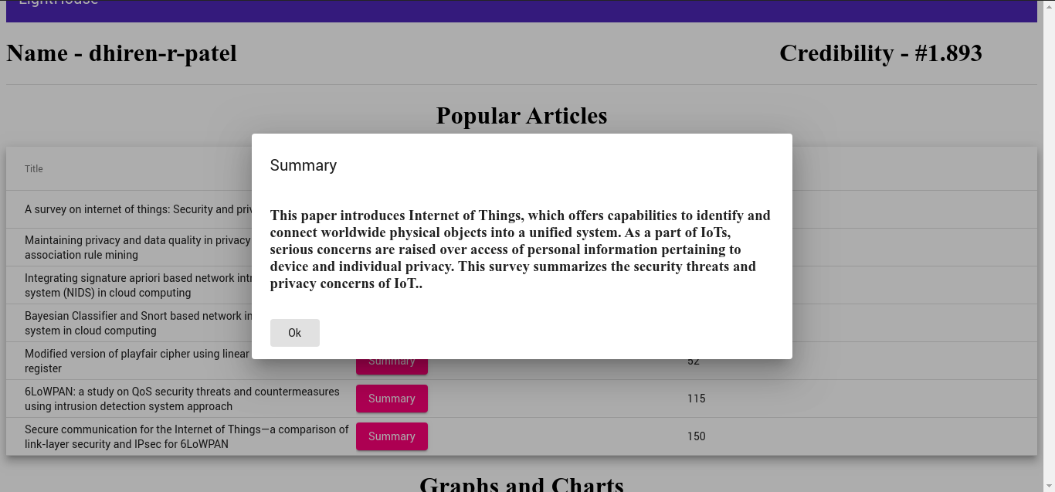Open Summary for Secure communication article

click(392, 436)
